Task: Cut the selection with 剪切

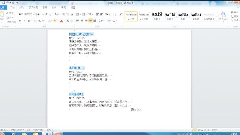Action: click(10, 13)
